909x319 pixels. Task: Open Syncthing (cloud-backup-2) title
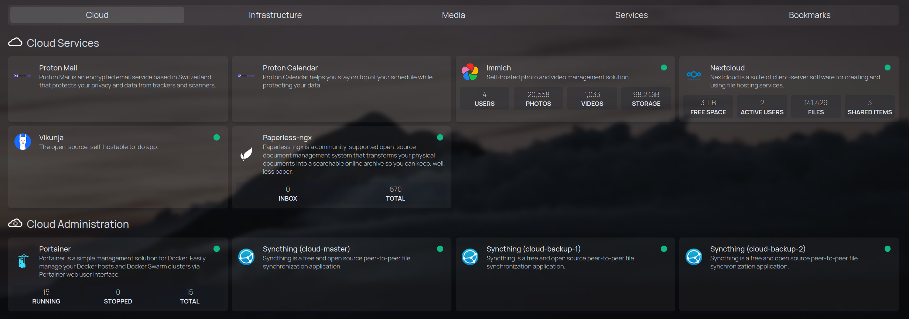758,249
